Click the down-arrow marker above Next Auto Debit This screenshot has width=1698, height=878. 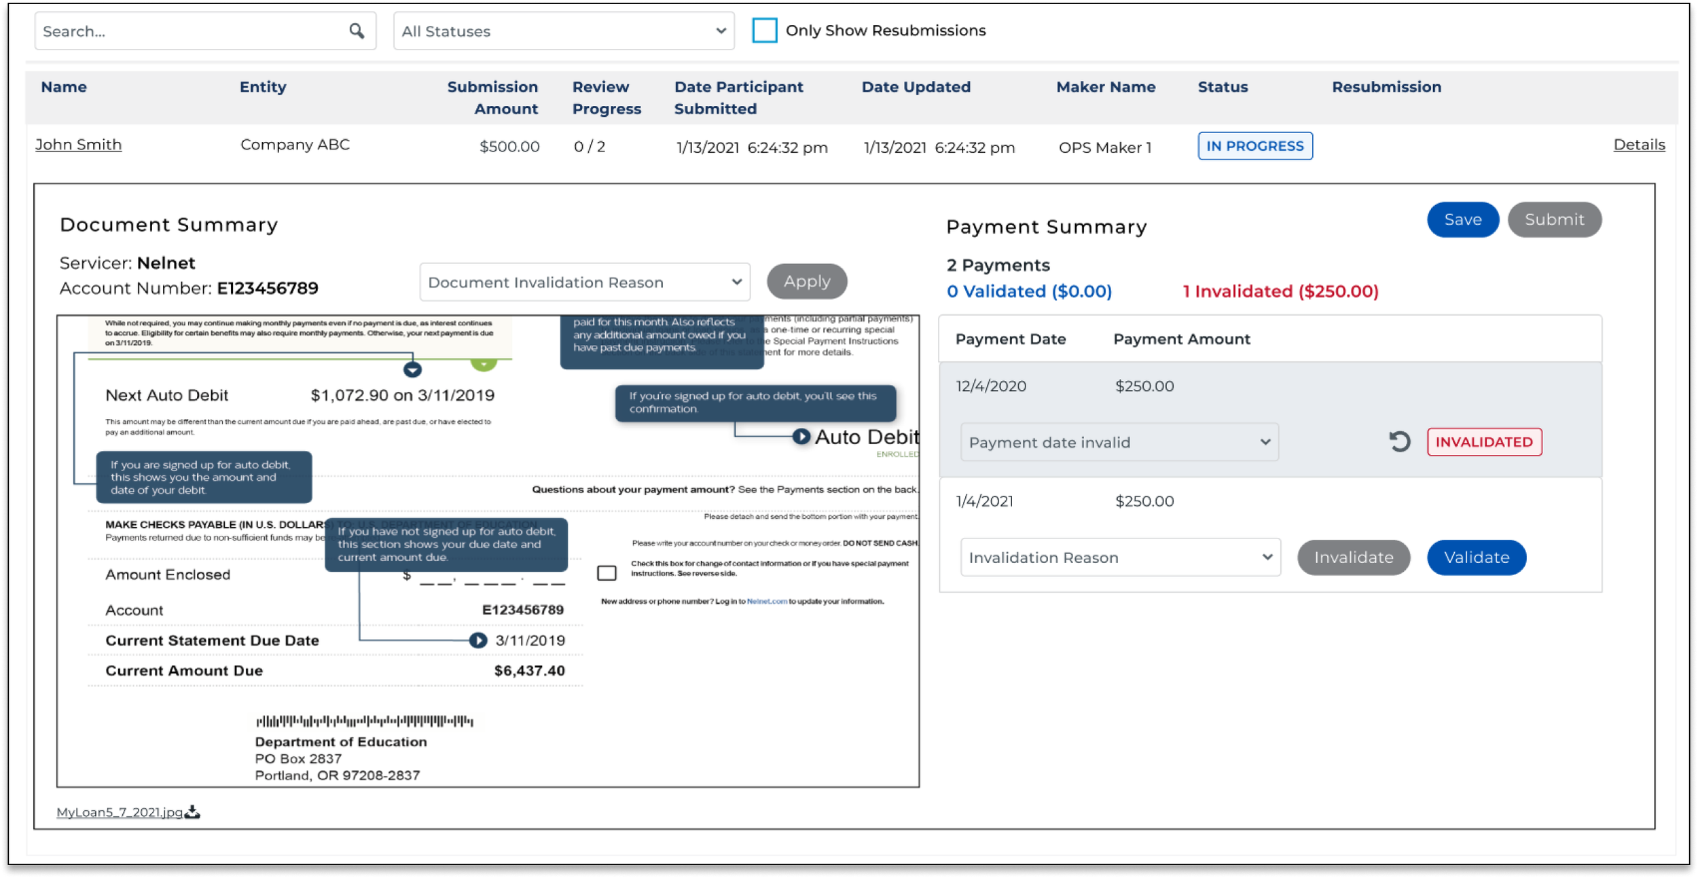[x=412, y=370]
